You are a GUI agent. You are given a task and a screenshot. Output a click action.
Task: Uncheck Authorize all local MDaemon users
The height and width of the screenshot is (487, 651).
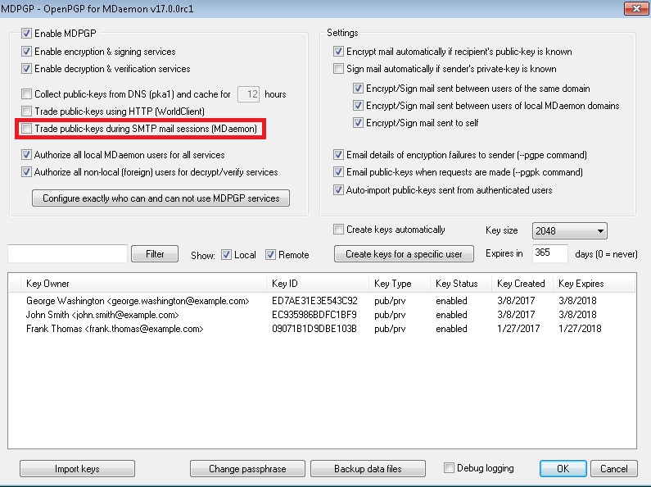(26, 155)
